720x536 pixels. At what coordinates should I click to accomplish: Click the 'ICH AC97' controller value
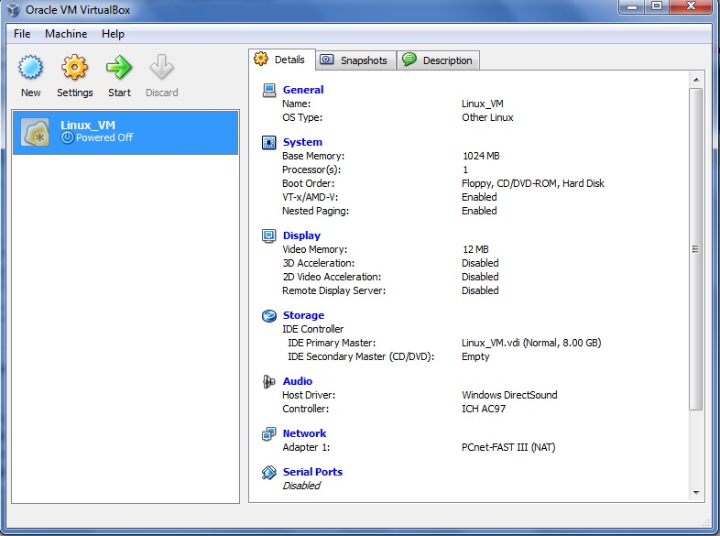point(484,409)
